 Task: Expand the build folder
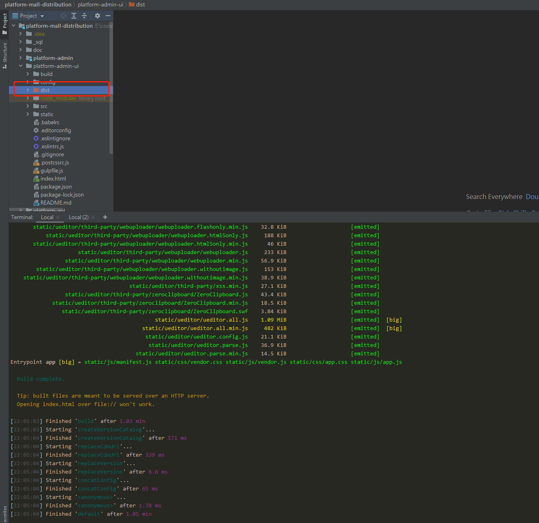point(28,74)
